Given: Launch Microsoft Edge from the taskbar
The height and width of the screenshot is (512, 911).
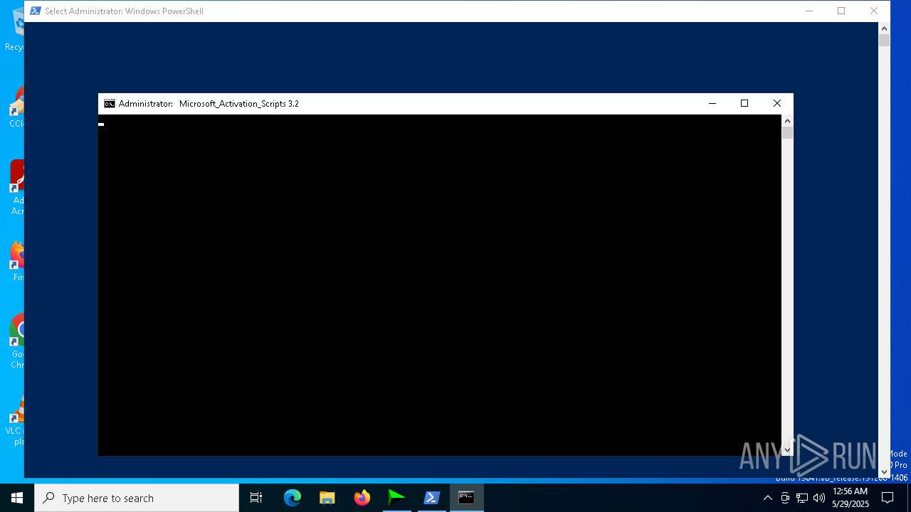Looking at the screenshot, I should tap(293, 498).
